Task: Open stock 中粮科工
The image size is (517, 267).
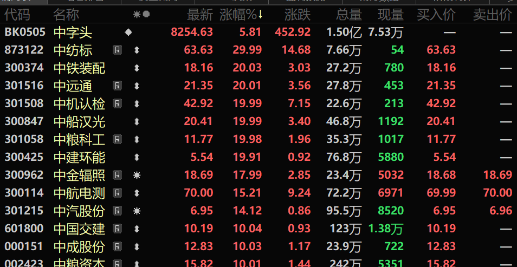Action: click(80, 139)
